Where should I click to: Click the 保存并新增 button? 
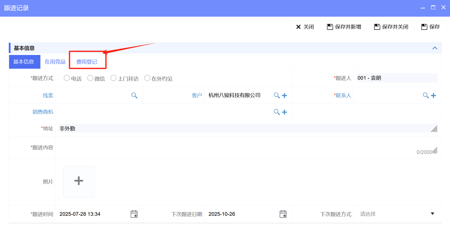[x=344, y=26]
